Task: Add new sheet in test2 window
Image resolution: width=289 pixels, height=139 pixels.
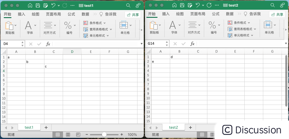Action: coord(190,128)
